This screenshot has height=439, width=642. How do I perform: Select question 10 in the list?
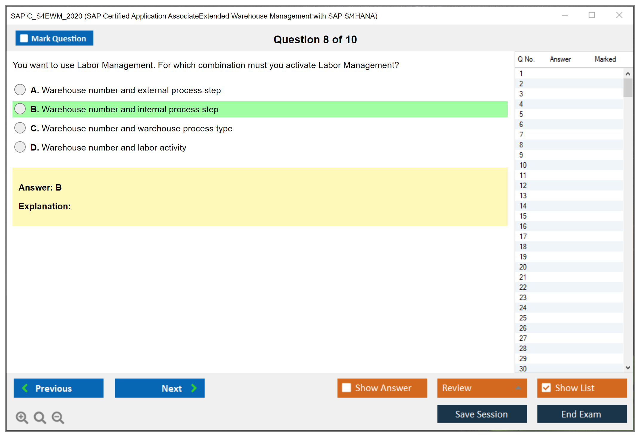click(x=523, y=165)
